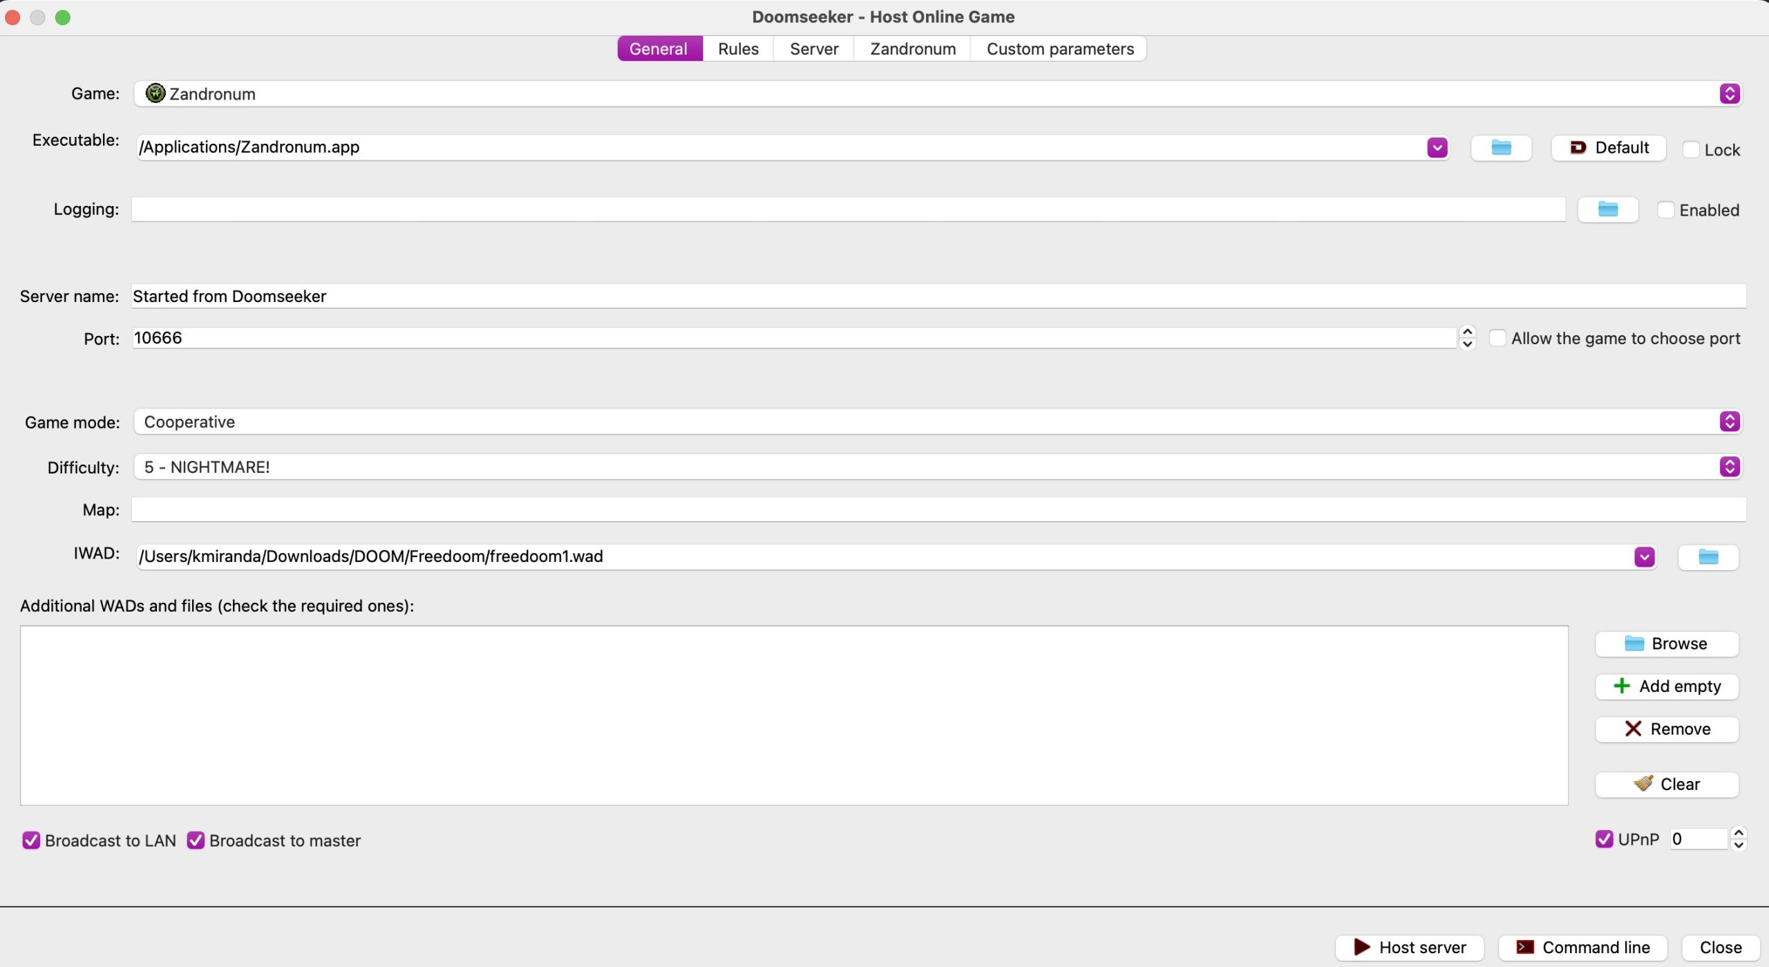Focus the UPnP port value field
Screen dimensions: 1769x967
point(1699,839)
